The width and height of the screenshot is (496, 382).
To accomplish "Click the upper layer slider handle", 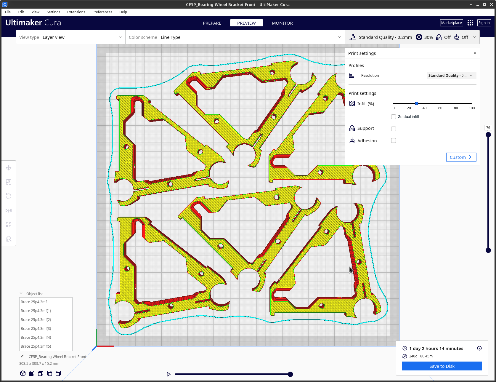I will 488,135.
